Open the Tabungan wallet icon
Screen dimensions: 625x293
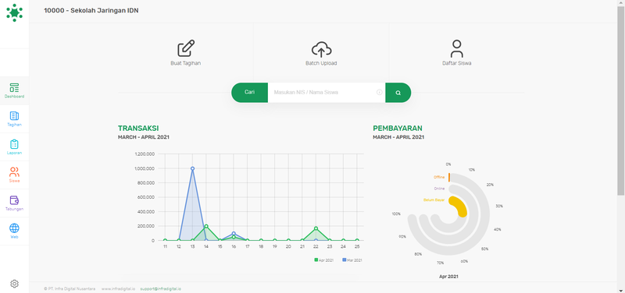[14, 200]
